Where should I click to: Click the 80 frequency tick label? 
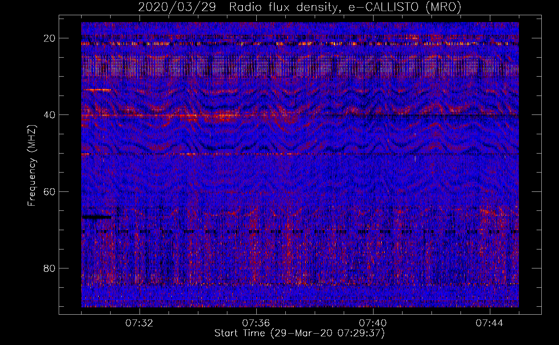(50, 268)
